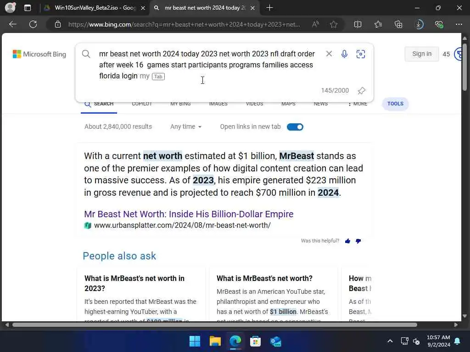Reload the Bing page

tap(33, 24)
